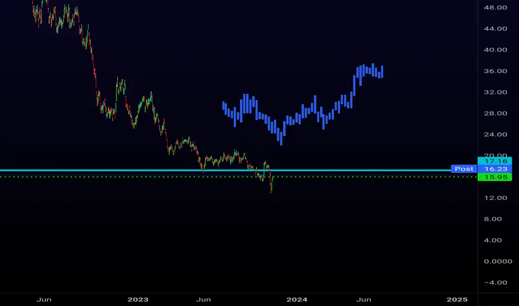Click the 4.00 price axis value

(493, 240)
